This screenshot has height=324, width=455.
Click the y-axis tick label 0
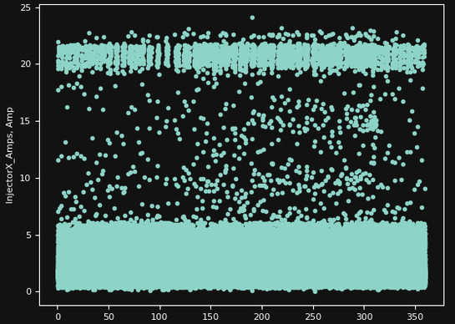(28, 291)
